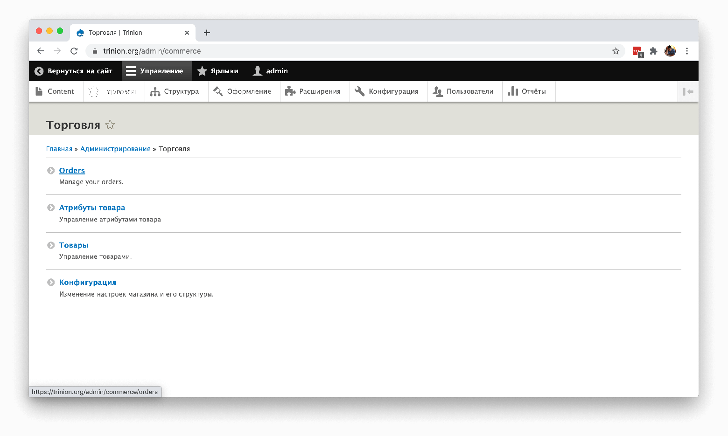The image size is (728, 436).
Task: Open the Отчёты menu item
Action: point(529,91)
